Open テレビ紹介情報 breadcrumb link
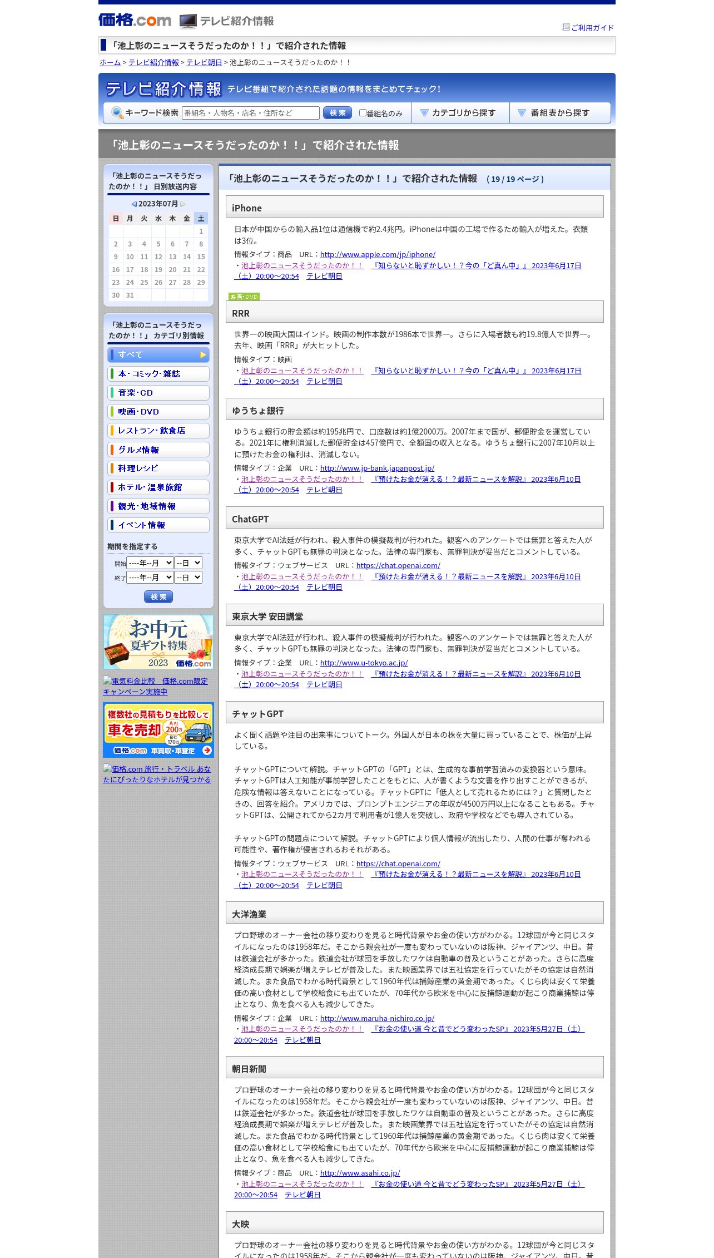The image size is (714, 1258). (x=153, y=63)
